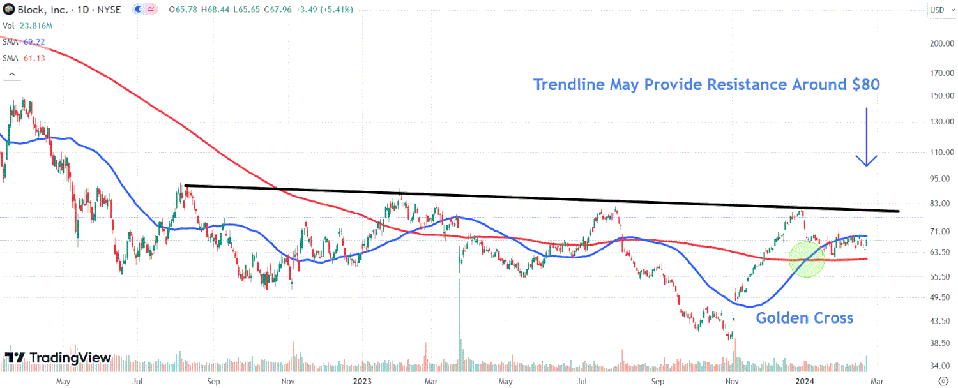The height and width of the screenshot is (388, 958).
Task: Click the Block, Inc. symbol title
Action: coord(43,10)
